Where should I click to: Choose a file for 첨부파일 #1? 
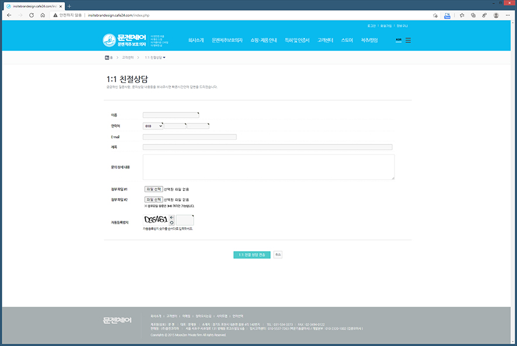tap(153, 189)
